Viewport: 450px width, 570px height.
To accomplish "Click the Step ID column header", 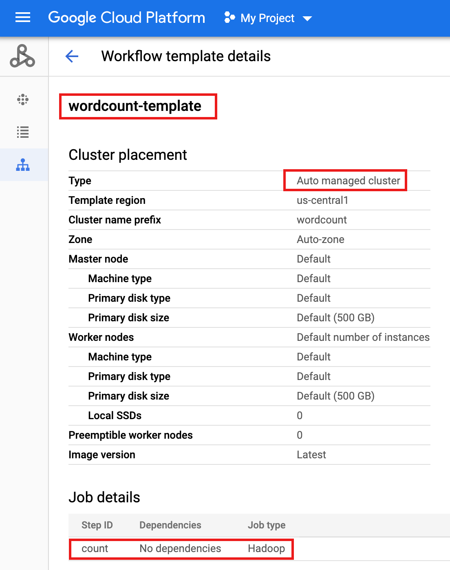I will (x=97, y=525).
